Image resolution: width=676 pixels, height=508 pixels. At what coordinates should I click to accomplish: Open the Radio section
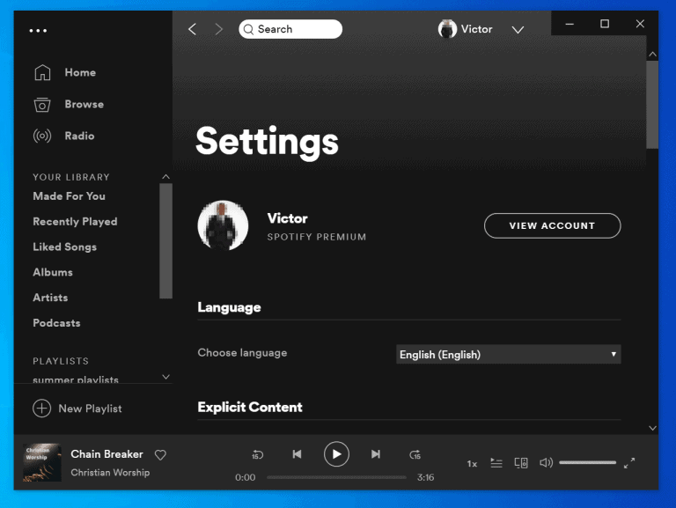(79, 136)
